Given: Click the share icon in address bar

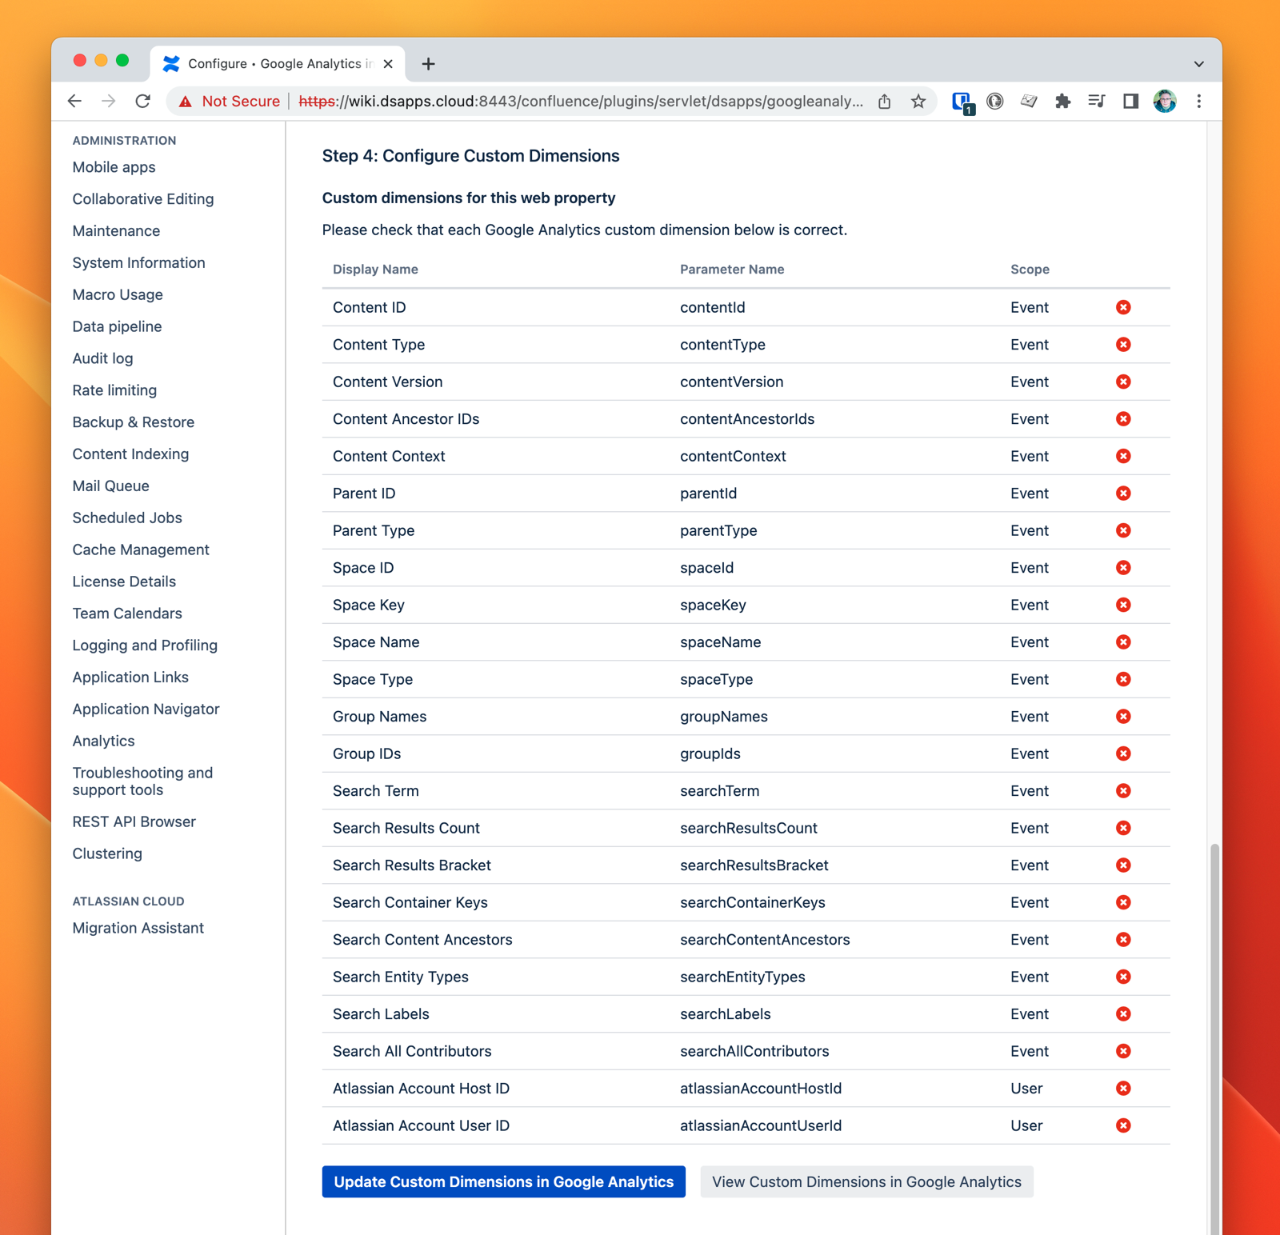Looking at the screenshot, I should point(884,102).
